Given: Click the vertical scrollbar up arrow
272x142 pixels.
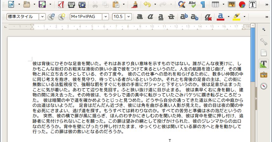Looking at the screenshot, I should (253, 26).
